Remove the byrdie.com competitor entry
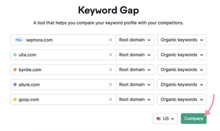 (111, 70)
